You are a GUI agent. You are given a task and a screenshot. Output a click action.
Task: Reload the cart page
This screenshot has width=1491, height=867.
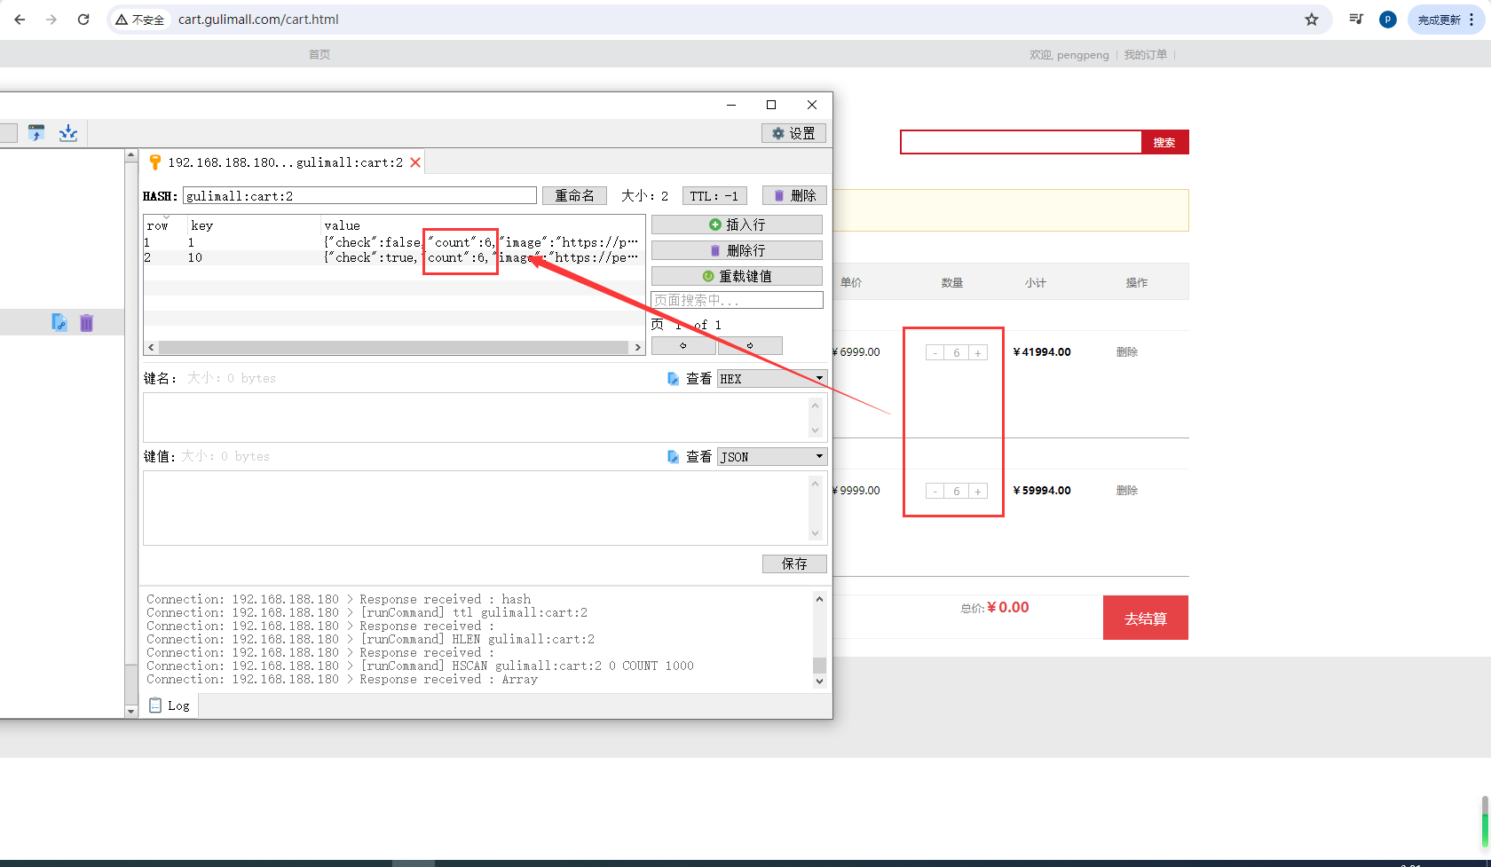(x=83, y=20)
